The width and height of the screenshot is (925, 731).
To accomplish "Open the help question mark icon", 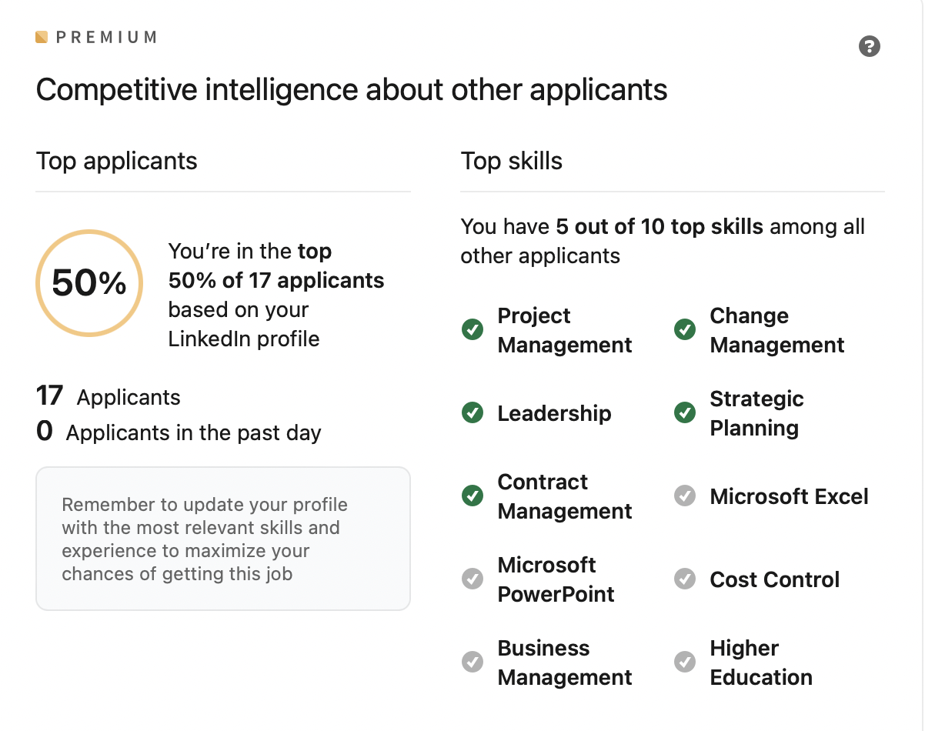I will 869,46.
